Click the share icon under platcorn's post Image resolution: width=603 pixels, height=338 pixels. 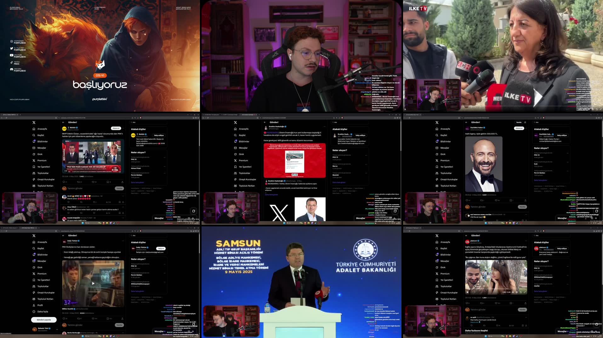tap(526, 303)
